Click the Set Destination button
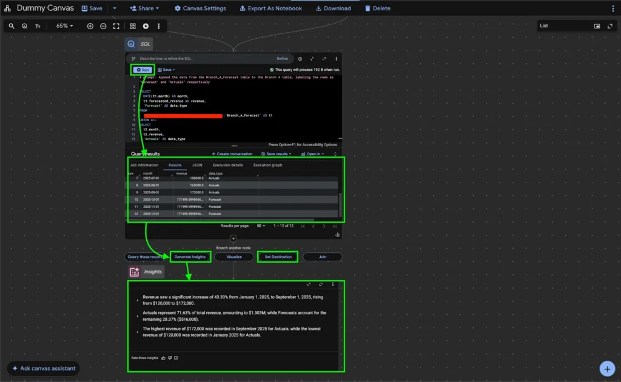Image resolution: width=621 pixels, height=382 pixels. (278, 257)
